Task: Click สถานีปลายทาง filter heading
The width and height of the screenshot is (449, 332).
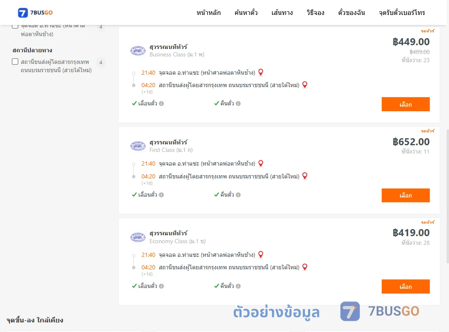Action: coord(32,50)
